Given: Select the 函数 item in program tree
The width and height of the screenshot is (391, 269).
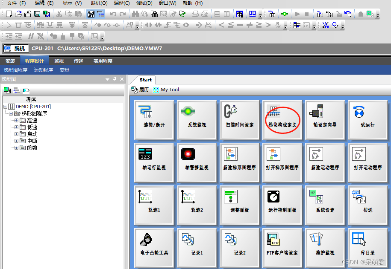Looking at the screenshot, I should click(x=31, y=147).
